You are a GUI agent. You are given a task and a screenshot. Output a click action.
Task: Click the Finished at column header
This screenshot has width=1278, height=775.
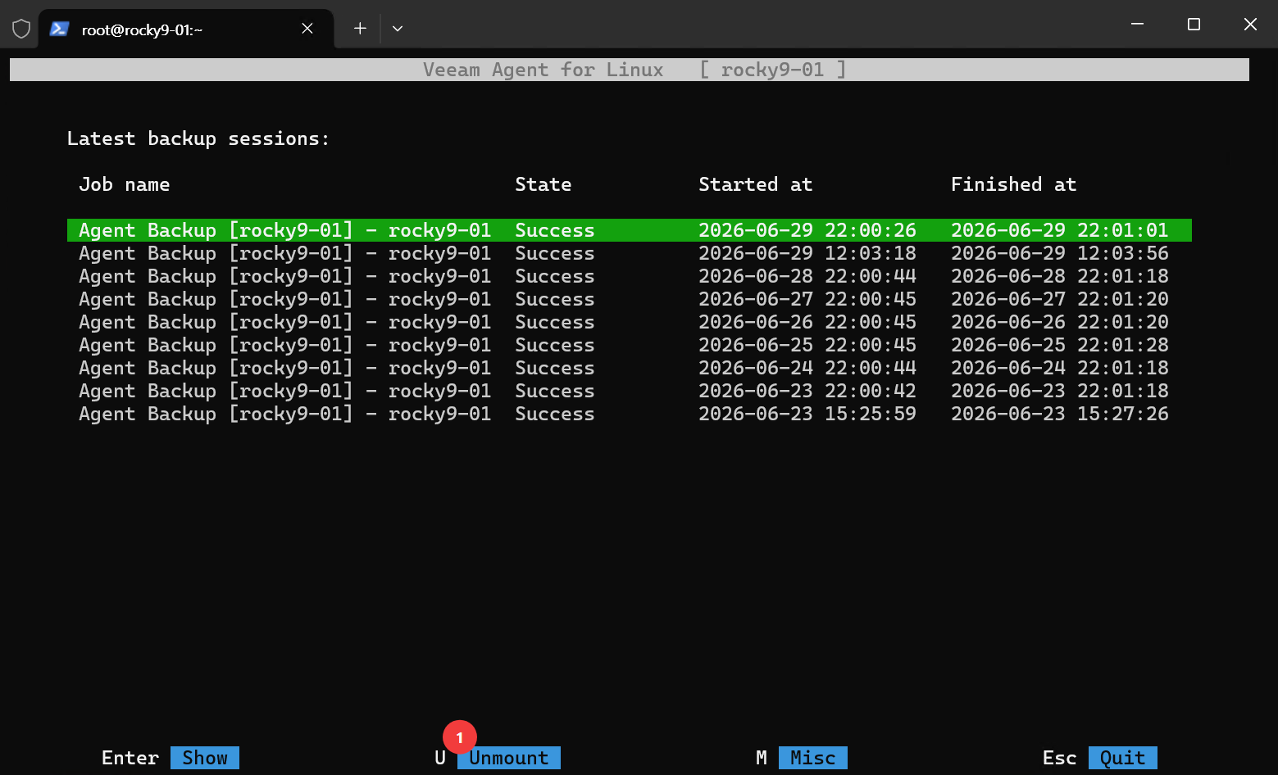pyautogui.click(x=1014, y=184)
